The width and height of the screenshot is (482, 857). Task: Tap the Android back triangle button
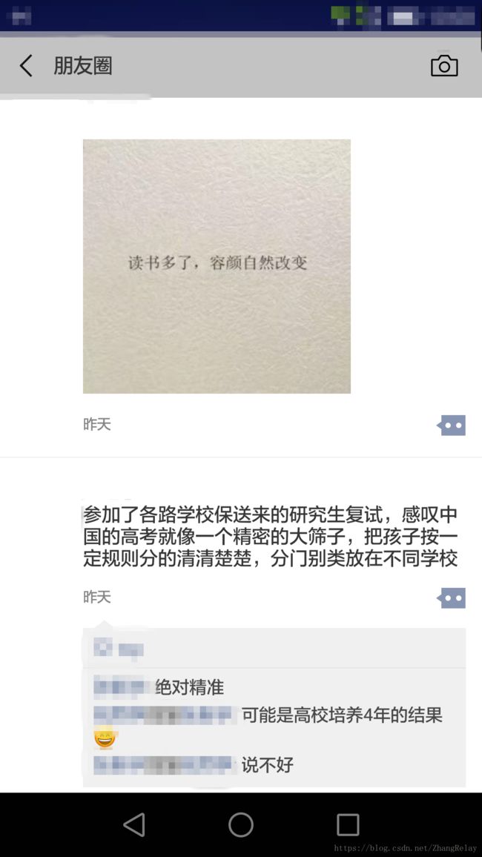pos(134,825)
